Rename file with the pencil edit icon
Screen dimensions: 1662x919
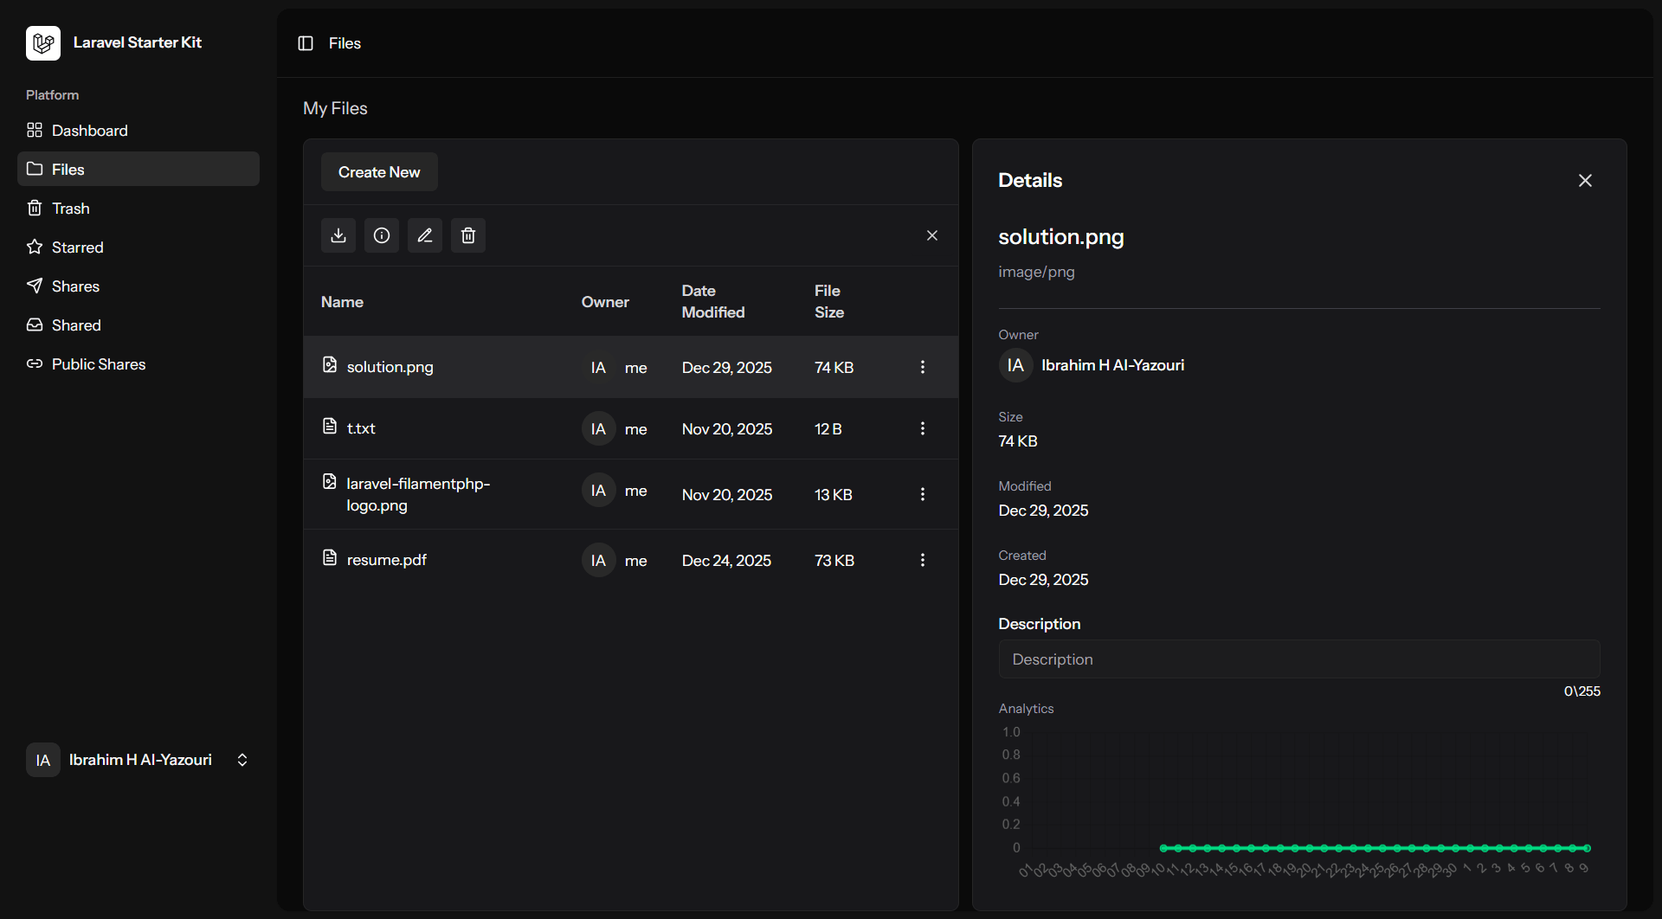[425, 235]
